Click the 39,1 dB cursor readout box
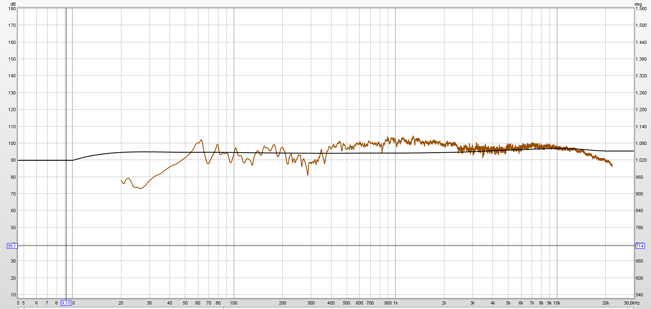The height and width of the screenshot is (309, 651). click(x=12, y=246)
